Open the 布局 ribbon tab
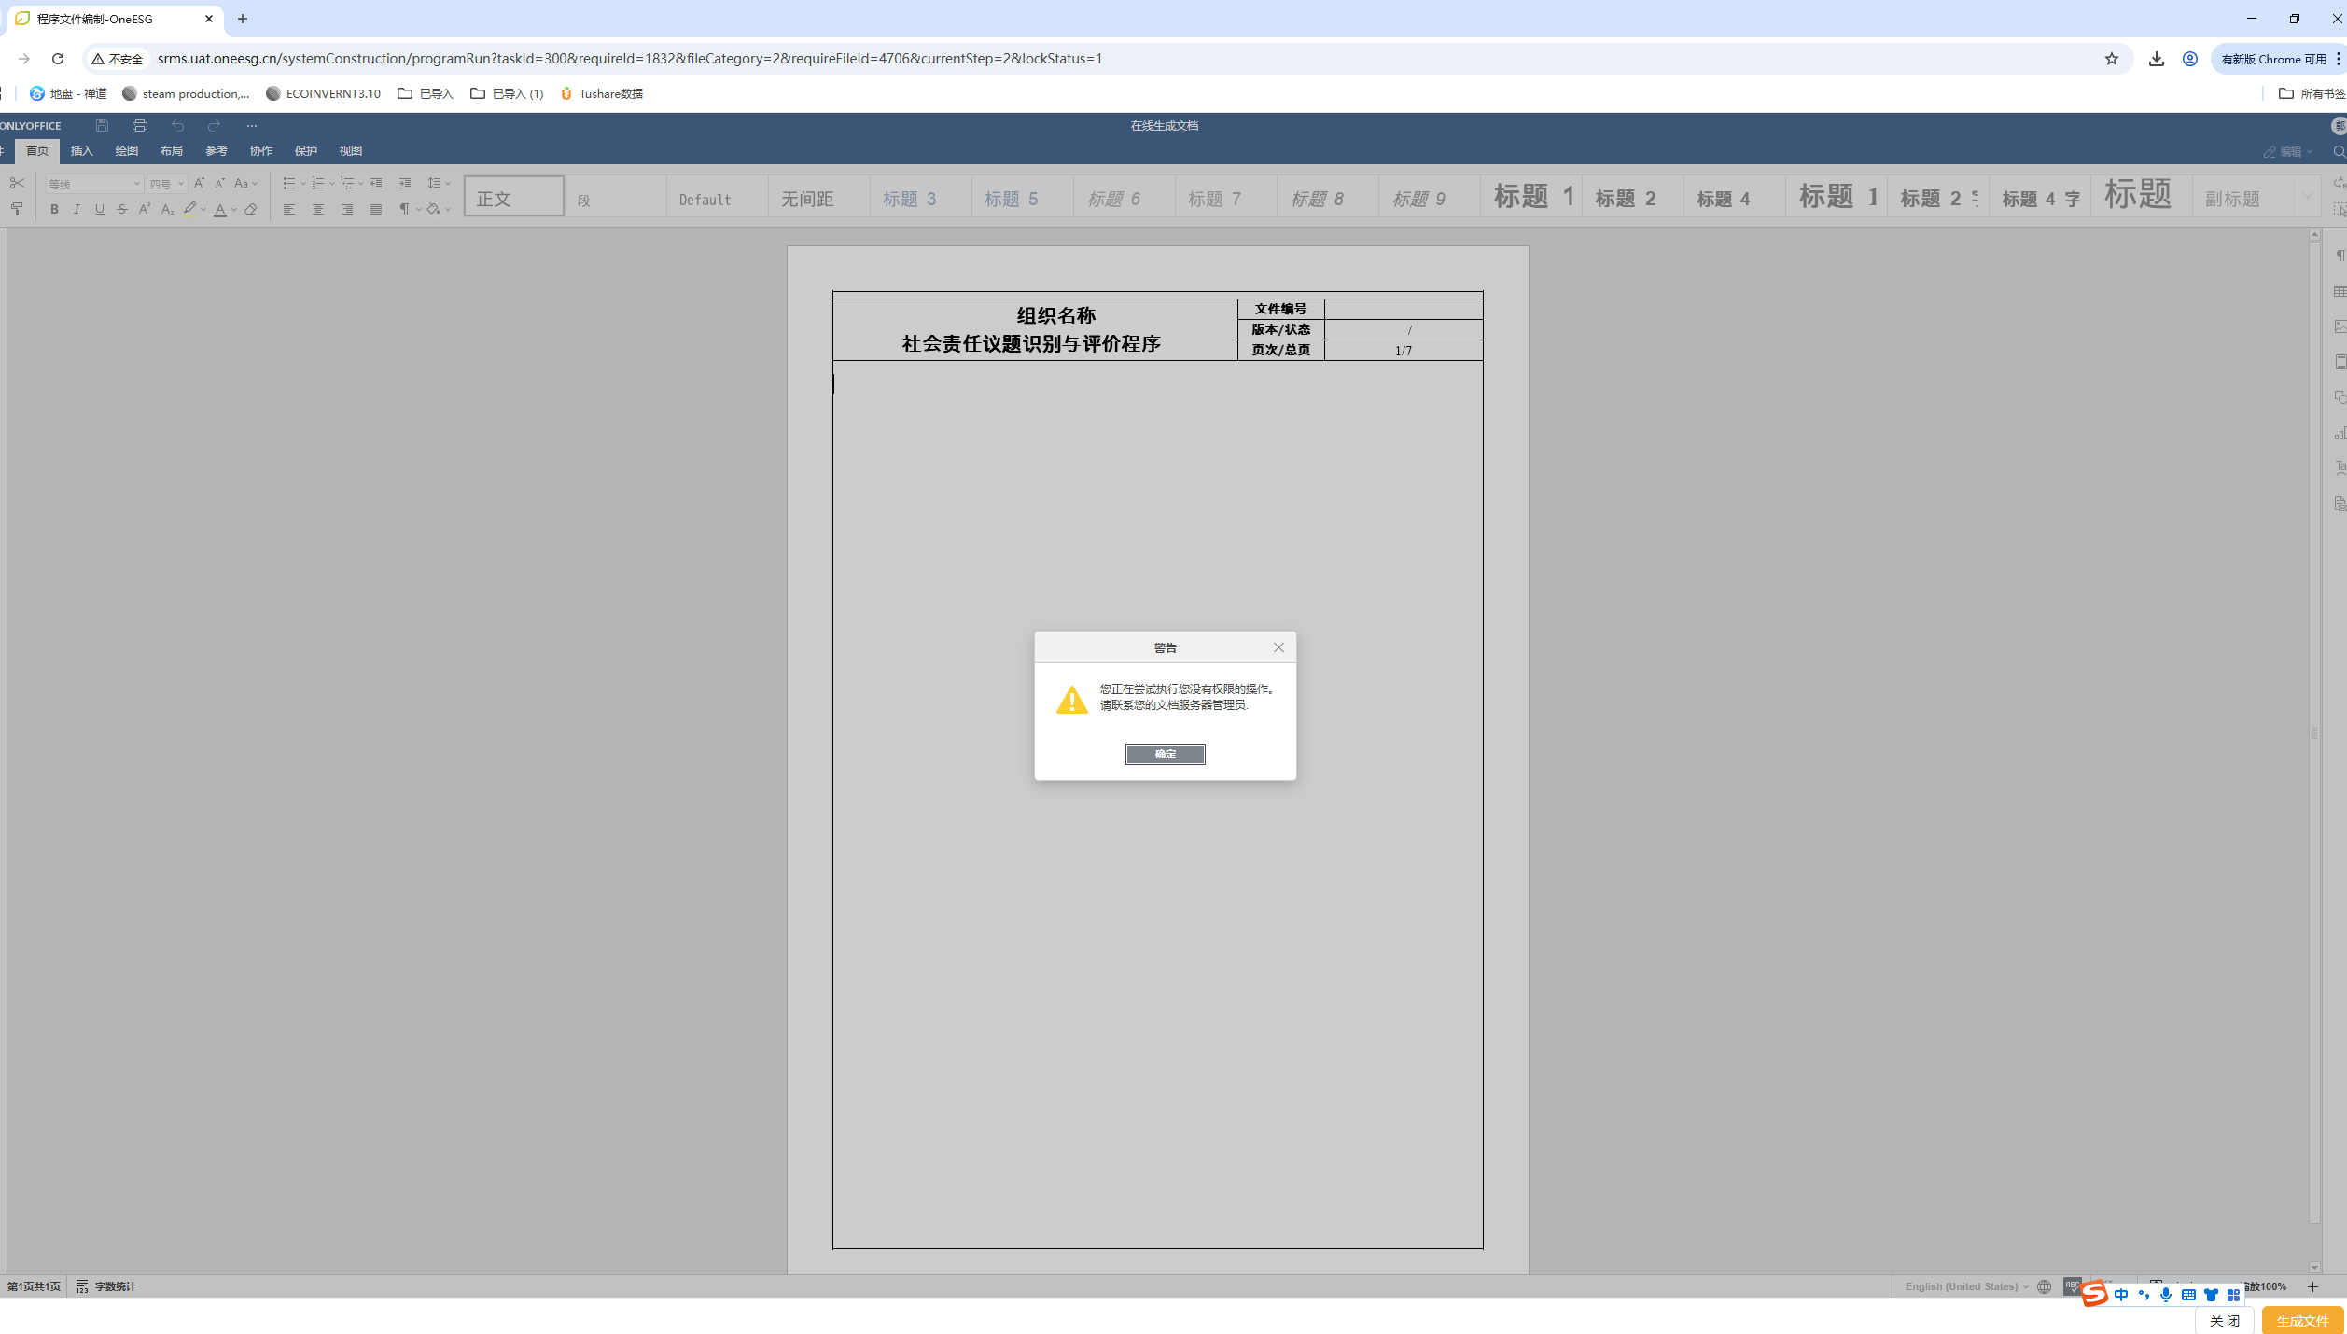The image size is (2347, 1334). click(171, 151)
